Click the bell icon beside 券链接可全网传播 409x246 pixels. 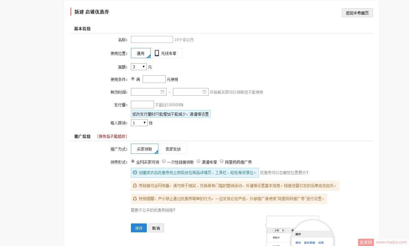click(135, 185)
